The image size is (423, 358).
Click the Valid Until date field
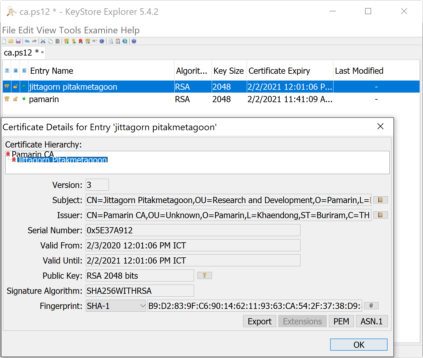pos(193,260)
